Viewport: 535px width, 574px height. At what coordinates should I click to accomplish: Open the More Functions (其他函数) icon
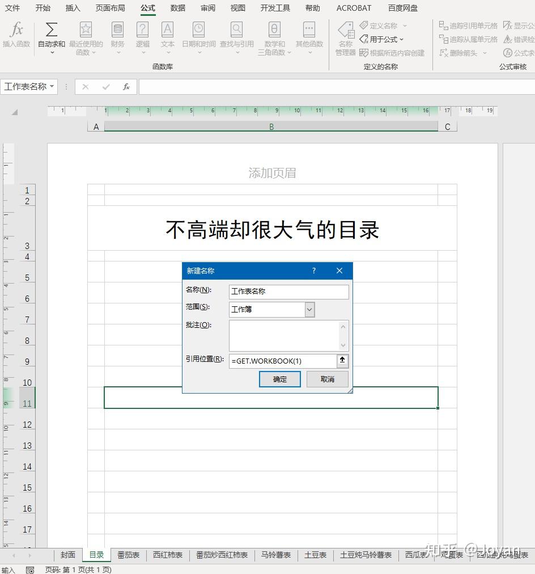[x=309, y=29]
